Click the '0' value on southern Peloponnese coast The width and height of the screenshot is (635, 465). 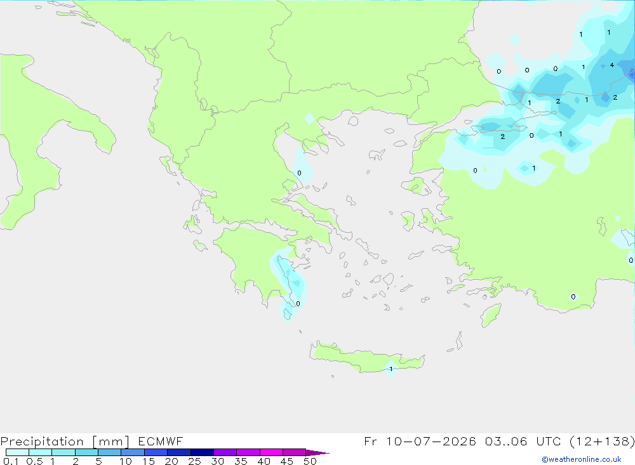pos(298,304)
